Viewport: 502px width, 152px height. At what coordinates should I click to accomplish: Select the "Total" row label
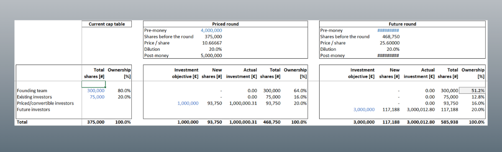[x=22, y=122]
